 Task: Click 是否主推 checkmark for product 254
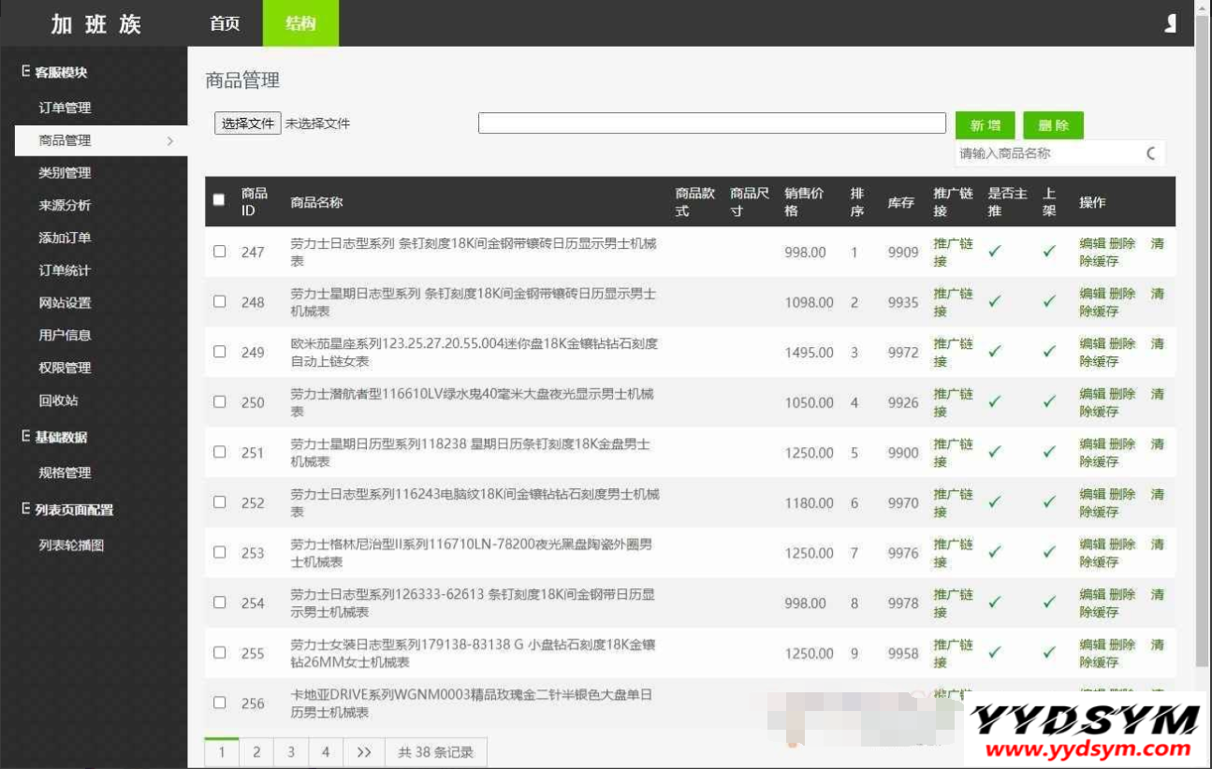(x=995, y=602)
